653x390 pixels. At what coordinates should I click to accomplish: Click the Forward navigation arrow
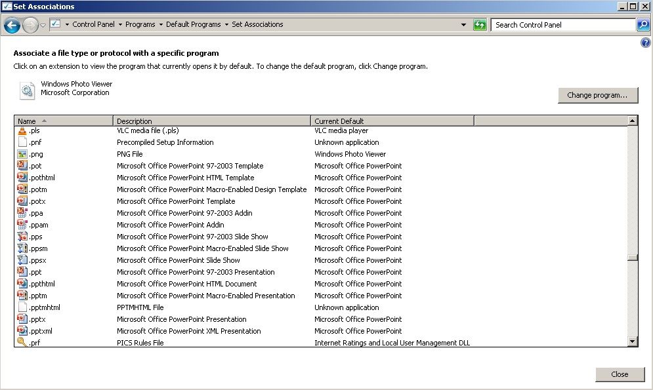(x=30, y=26)
